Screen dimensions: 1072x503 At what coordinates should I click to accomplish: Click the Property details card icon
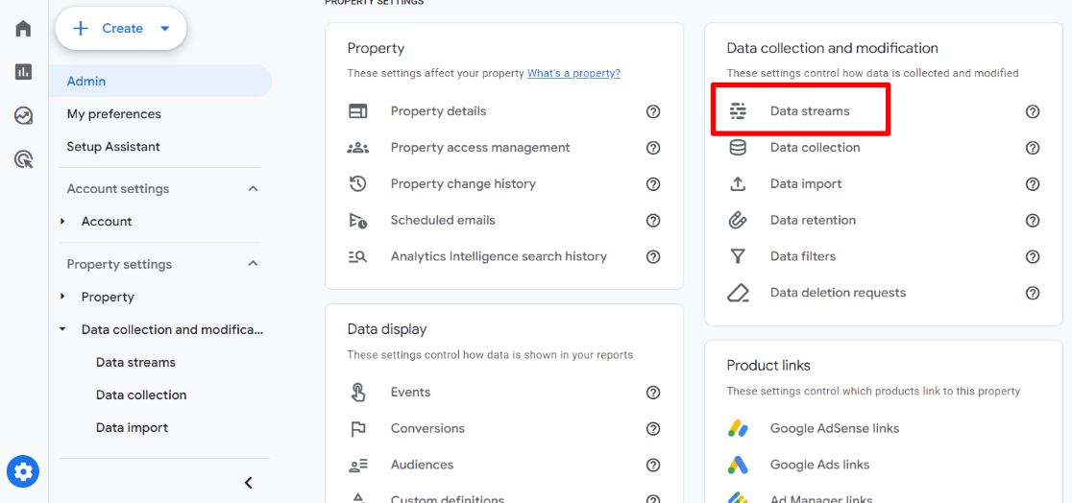coord(357,111)
